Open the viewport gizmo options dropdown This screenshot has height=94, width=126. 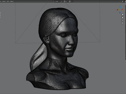(x=123, y=1)
